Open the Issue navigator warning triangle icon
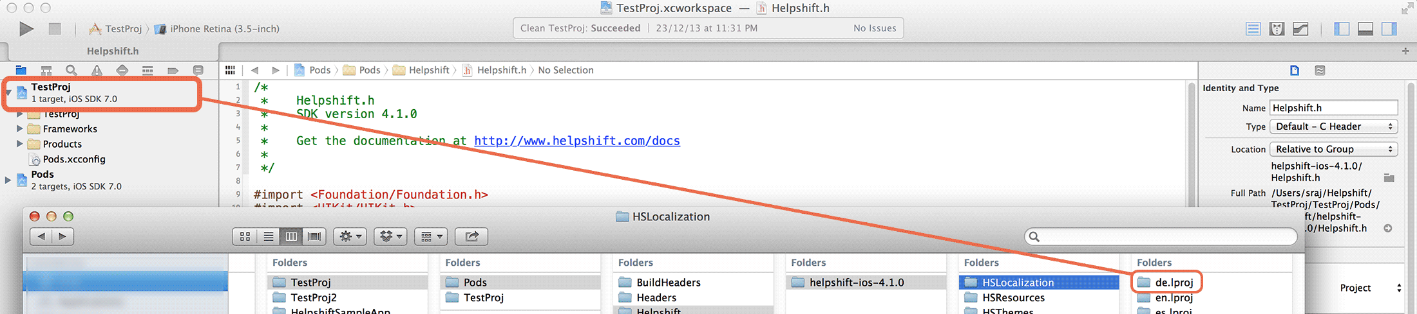The height and width of the screenshot is (314, 1417). (x=97, y=70)
